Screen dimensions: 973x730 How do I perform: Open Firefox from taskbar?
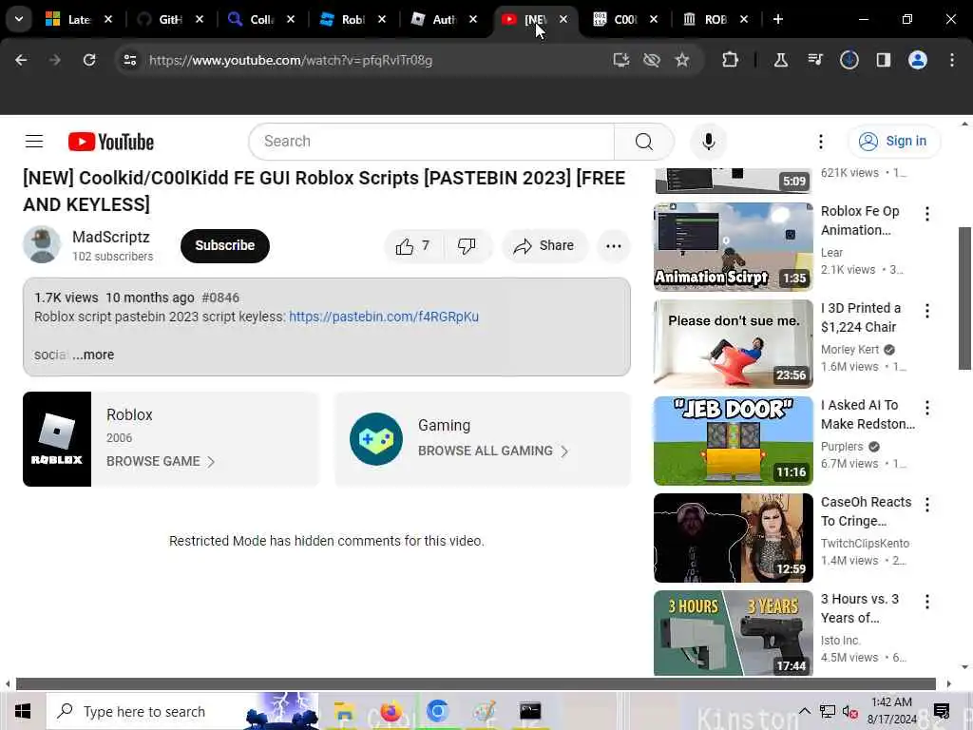pos(391,711)
